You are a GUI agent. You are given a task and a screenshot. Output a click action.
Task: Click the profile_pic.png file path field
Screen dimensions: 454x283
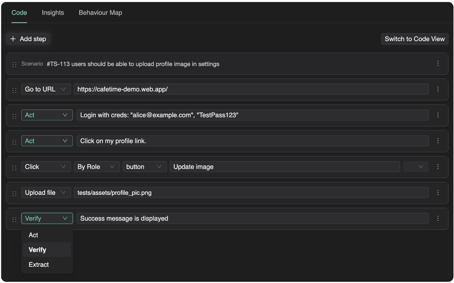coord(253,193)
